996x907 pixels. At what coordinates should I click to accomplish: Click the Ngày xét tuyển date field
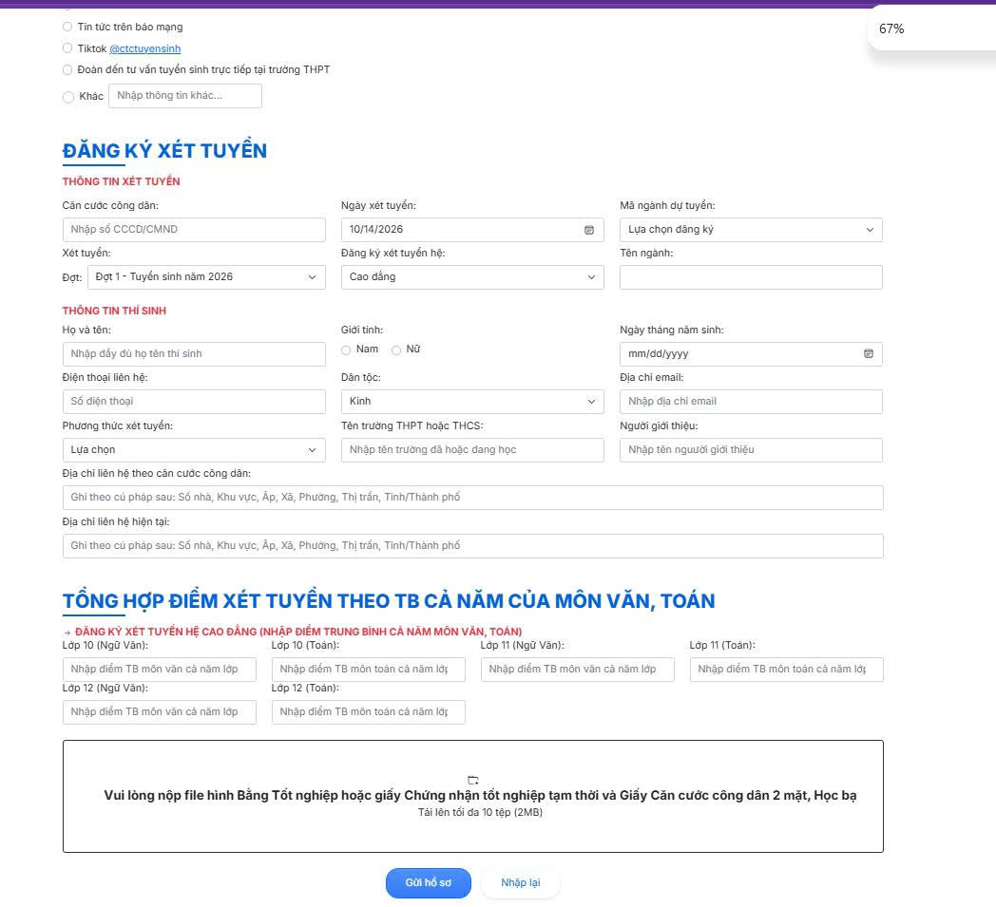pyautogui.click(x=472, y=230)
